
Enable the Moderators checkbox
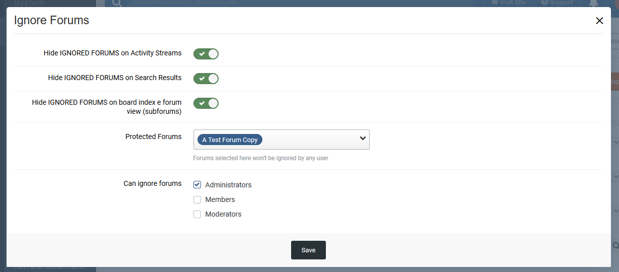(197, 214)
